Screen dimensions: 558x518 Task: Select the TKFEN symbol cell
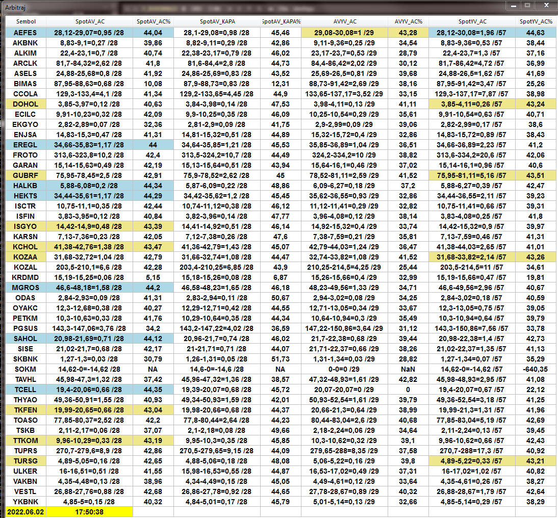pos(26,410)
